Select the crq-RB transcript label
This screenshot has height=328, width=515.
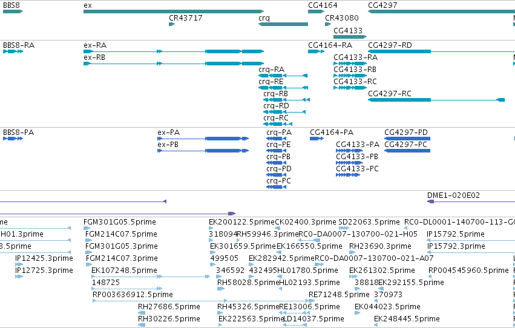(x=275, y=94)
